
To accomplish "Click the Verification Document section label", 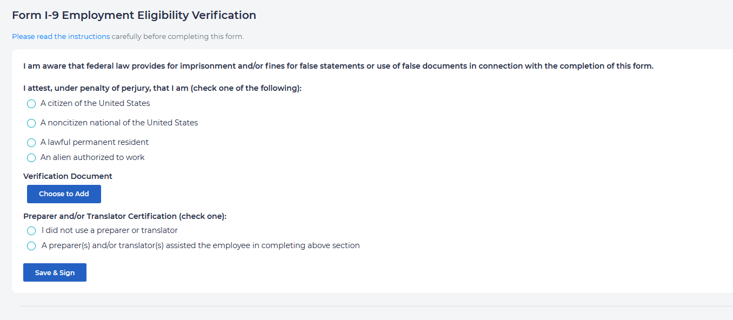I will 68,176.
